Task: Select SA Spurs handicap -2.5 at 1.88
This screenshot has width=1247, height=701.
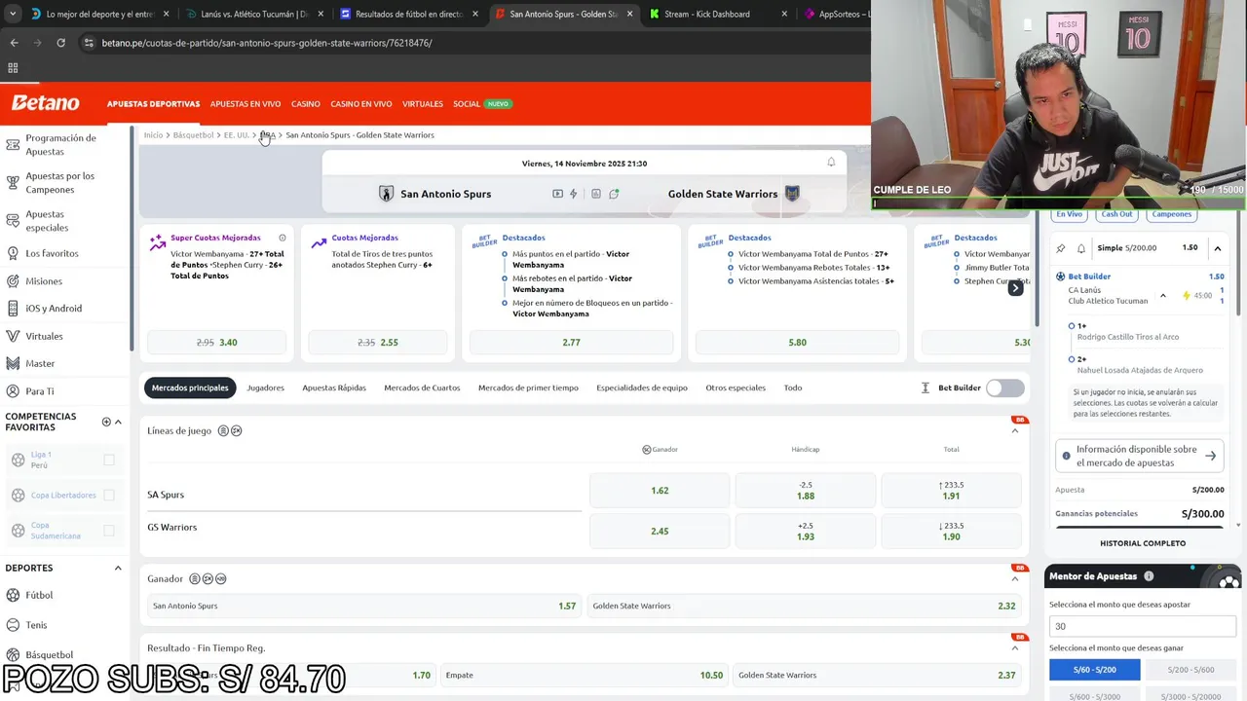Action: [x=806, y=491]
